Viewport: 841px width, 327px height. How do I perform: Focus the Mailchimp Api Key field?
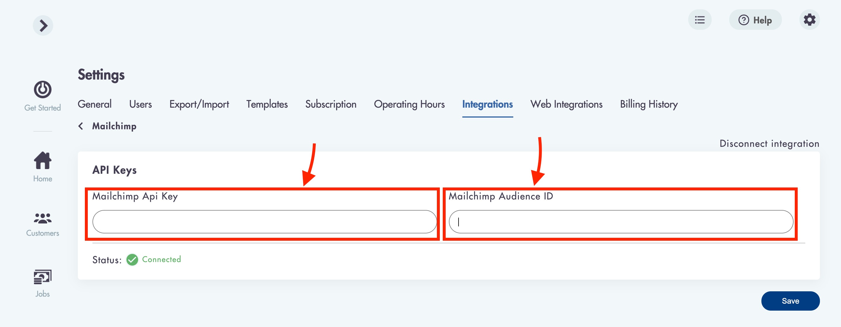coord(265,222)
